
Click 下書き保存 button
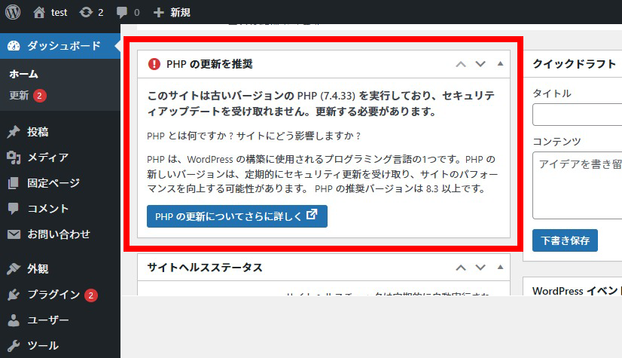pos(565,240)
